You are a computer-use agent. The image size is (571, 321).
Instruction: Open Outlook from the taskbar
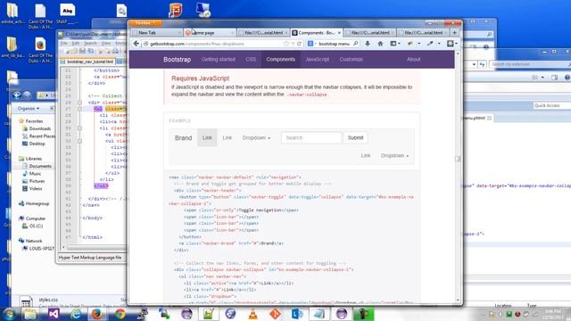click(x=297, y=314)
